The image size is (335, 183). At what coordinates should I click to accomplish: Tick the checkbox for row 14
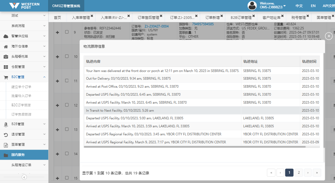pos(67,154)
